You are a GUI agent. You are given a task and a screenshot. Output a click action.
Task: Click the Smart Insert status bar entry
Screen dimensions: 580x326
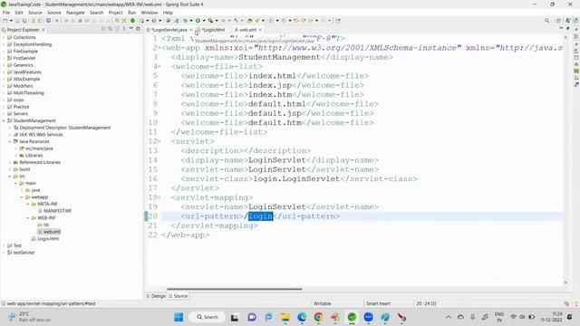[x=378, y=303]
